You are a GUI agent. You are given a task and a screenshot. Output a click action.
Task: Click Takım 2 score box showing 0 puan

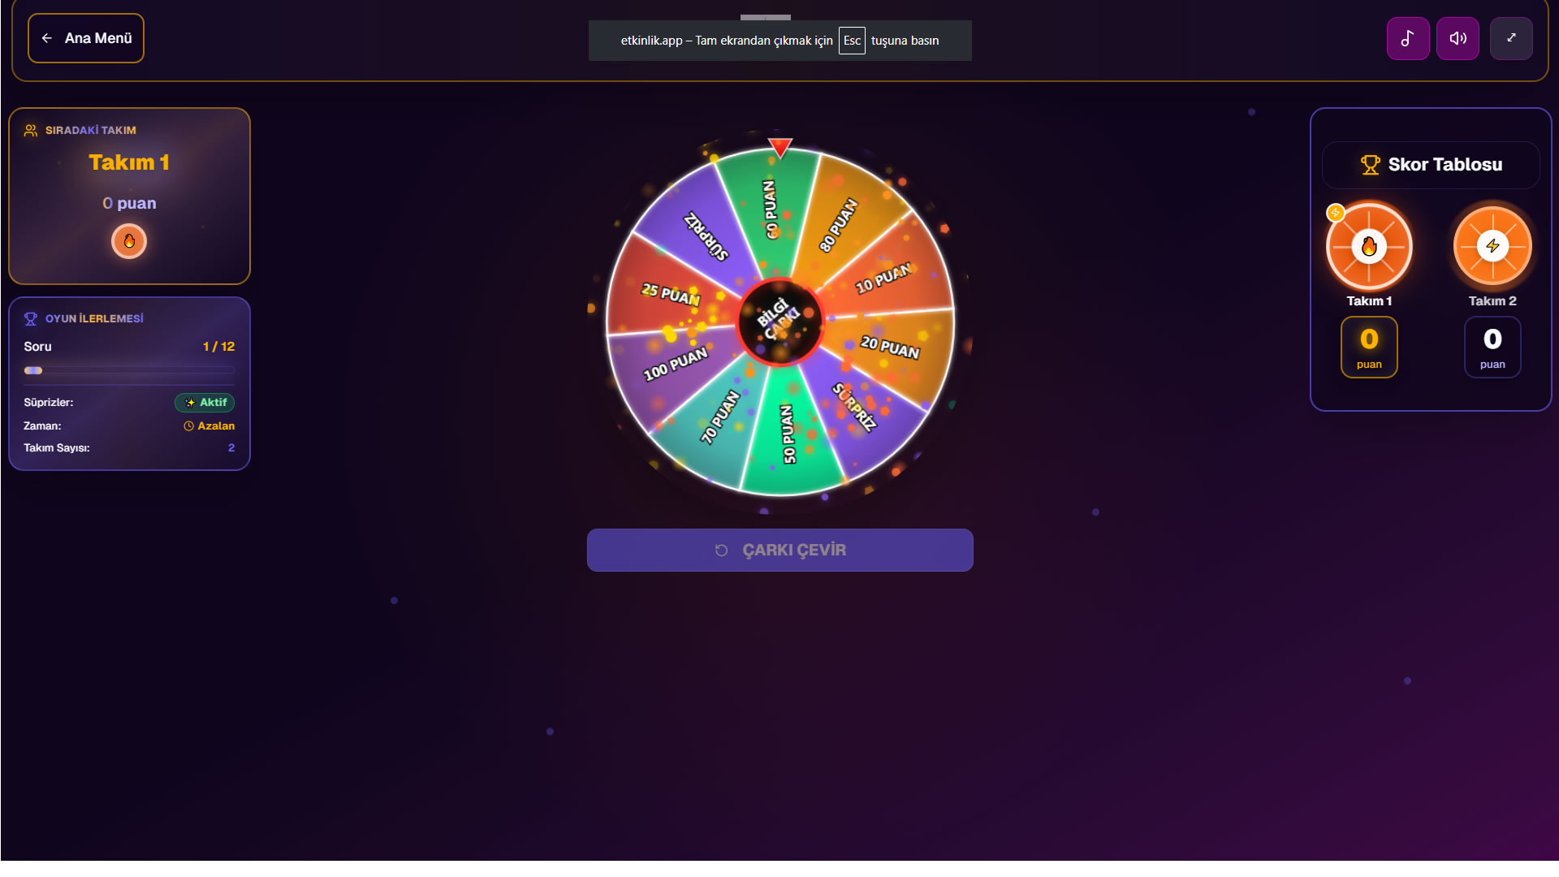[x=1492, y=347]
